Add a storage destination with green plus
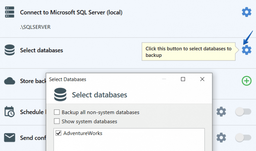 click(246, 81)
